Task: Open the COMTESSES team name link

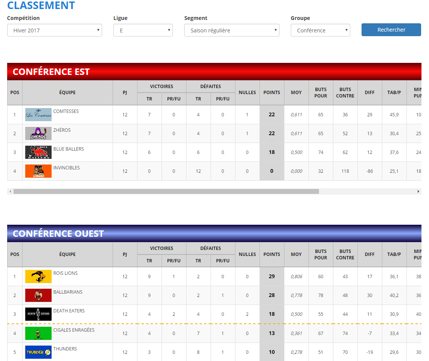Action: pyautogui.click(x=66, y=111)
